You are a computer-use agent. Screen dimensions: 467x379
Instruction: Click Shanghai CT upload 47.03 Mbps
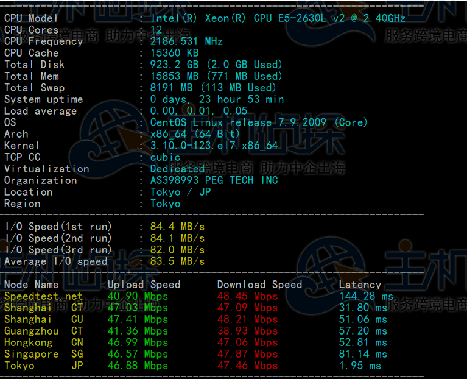pyautogui.click(x=138, y=308)
